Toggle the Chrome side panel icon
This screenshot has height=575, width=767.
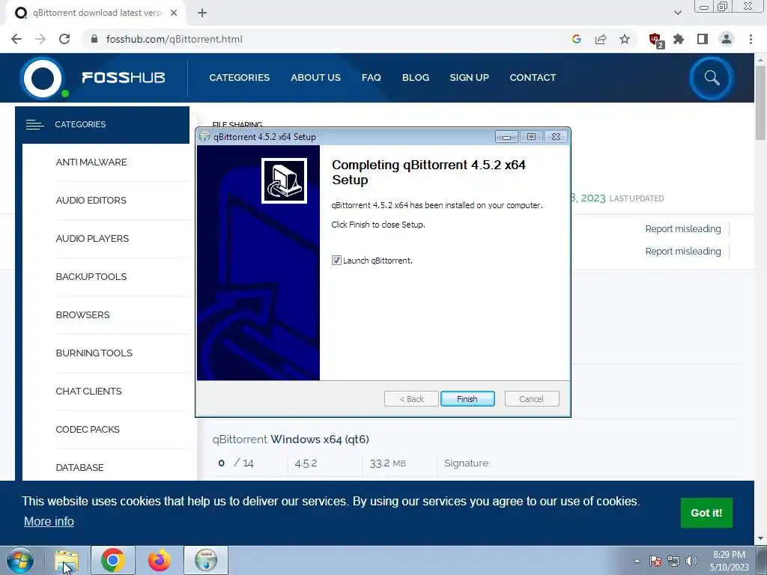tap(703, 39)
